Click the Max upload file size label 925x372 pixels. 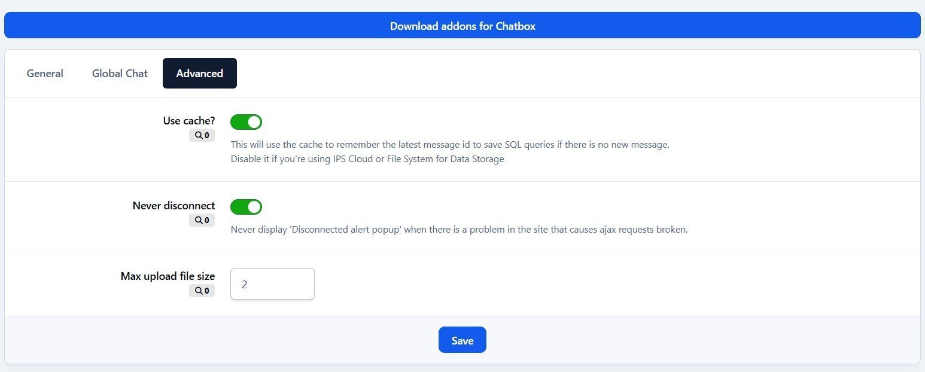tap(168, 276)
